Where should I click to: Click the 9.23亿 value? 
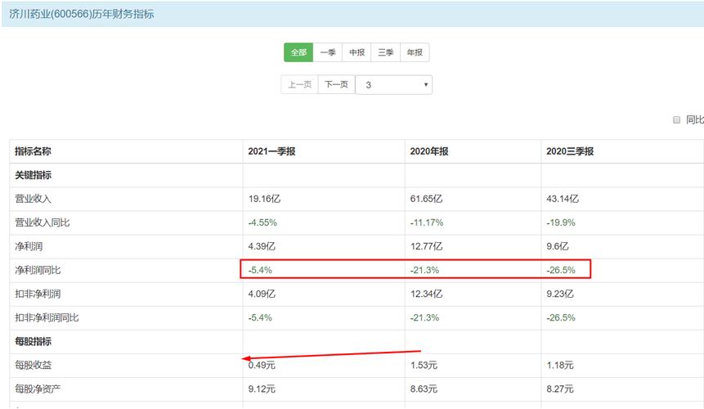(560, 294)
